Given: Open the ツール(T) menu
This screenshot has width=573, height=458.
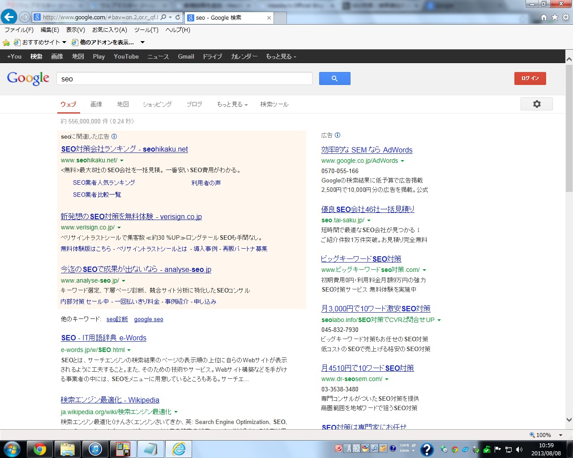Looking at the screenshot, I should [x=146, y=30].
